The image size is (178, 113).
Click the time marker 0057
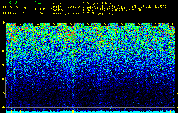tap(121, 24)
